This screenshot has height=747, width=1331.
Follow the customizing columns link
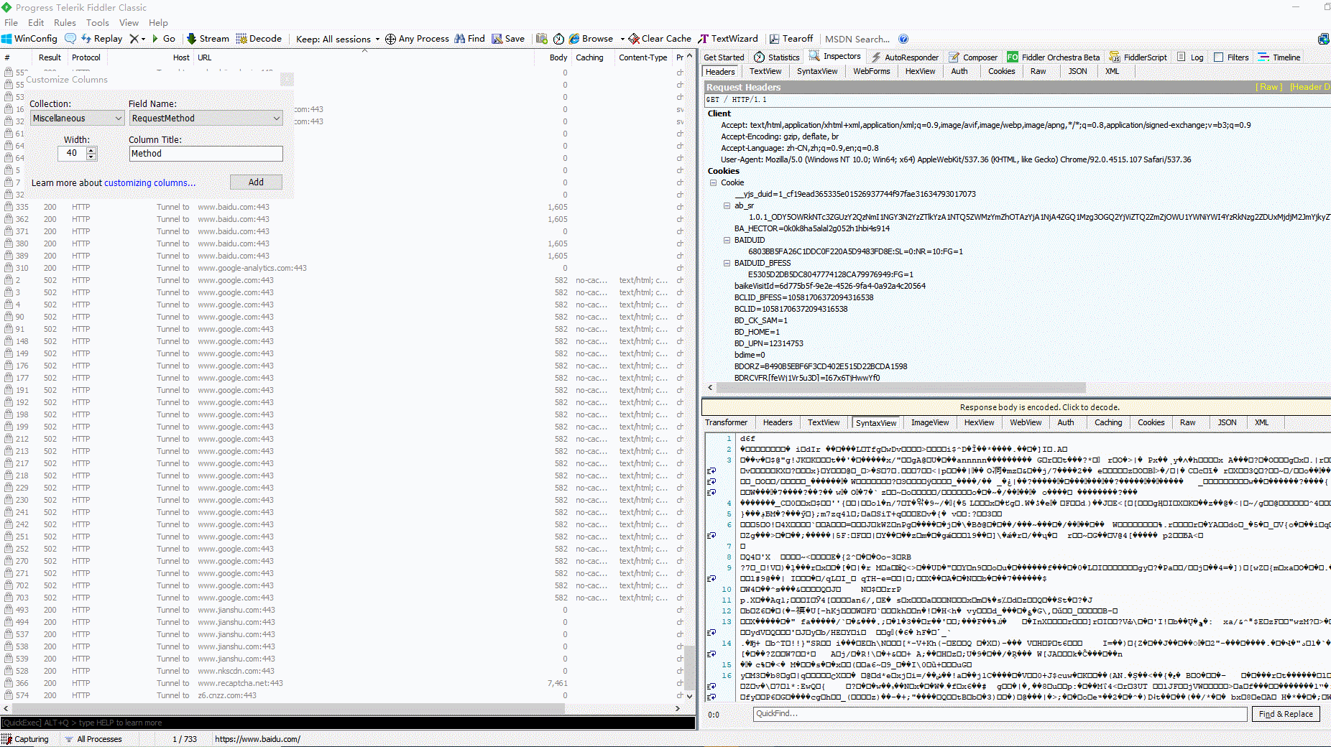pos(149,183)
